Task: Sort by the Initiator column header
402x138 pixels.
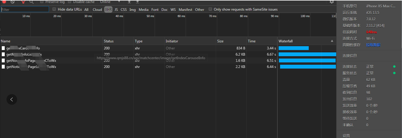Action: 190,41
